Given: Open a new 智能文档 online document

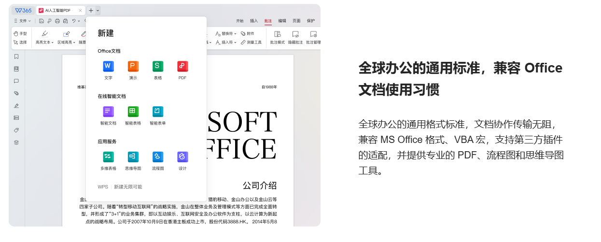Looking at the screenshot, I should point(108,112).
